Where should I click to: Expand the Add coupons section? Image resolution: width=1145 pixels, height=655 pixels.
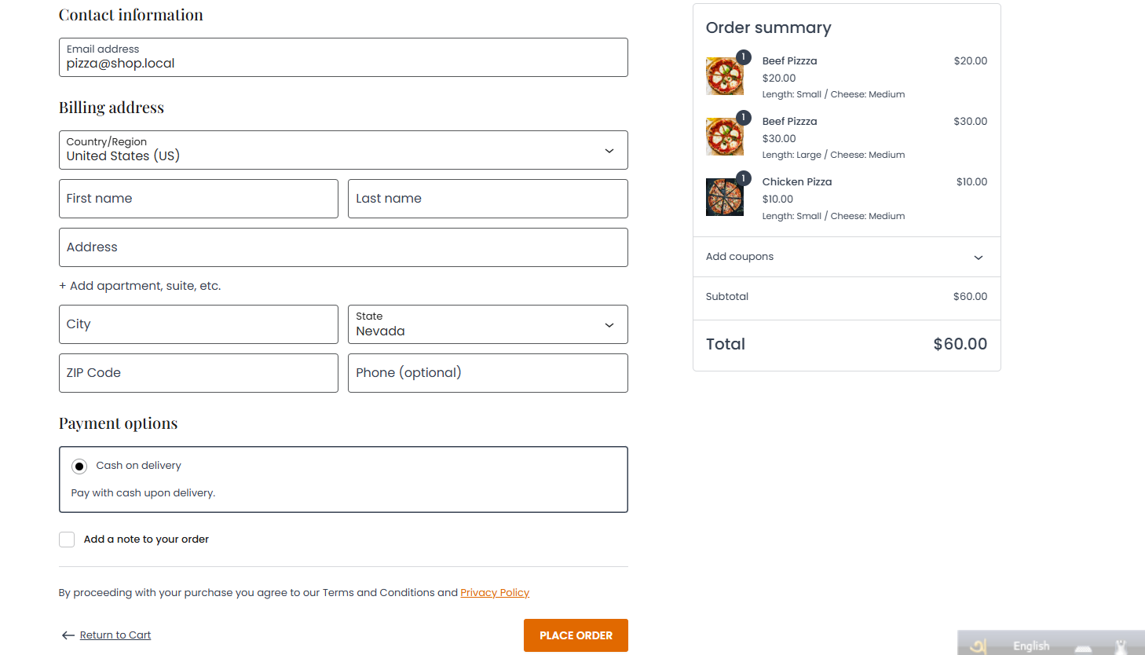(847, 257)
